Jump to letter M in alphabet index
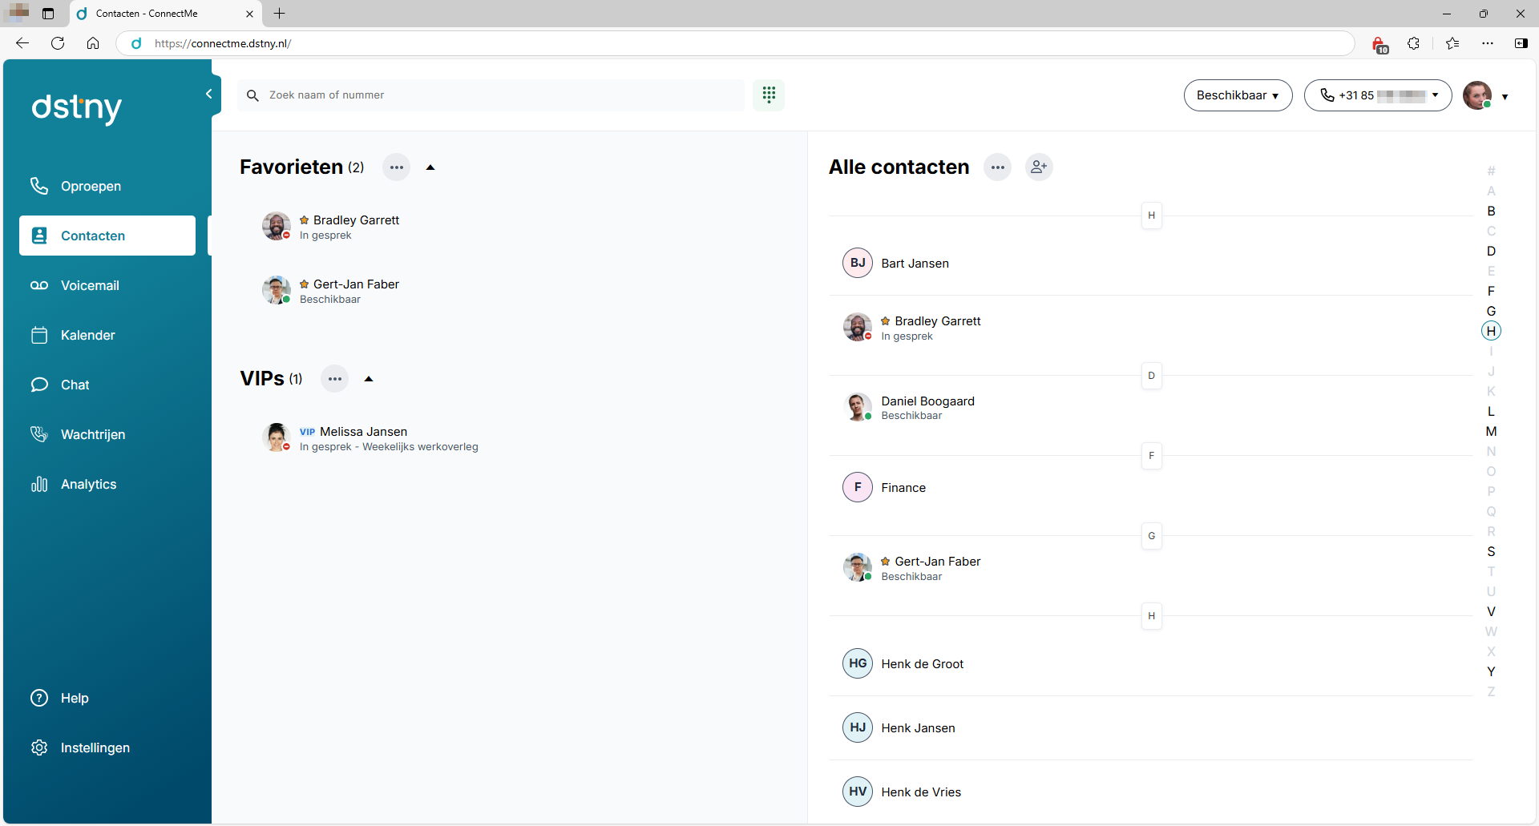Image resolution: width=1539 pixels, height=826 pixels. pos(1491,431)
